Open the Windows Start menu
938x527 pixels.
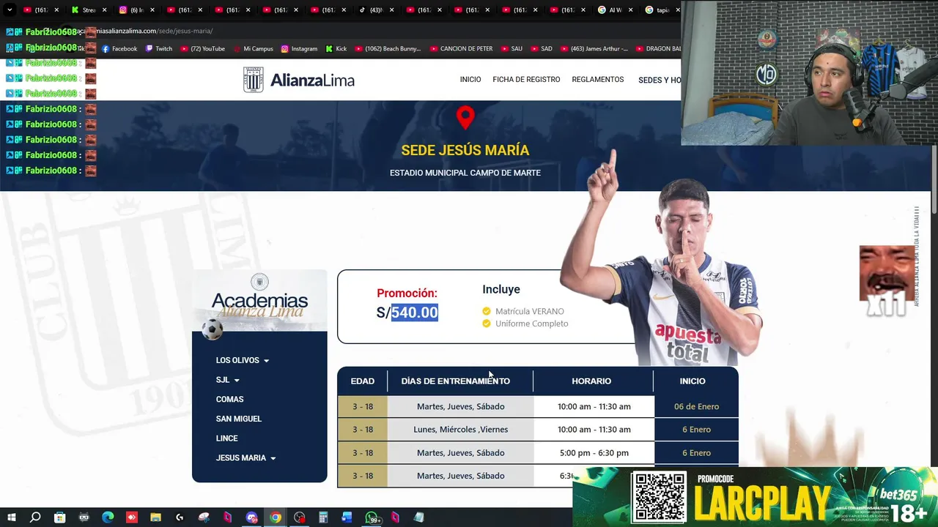11,517
